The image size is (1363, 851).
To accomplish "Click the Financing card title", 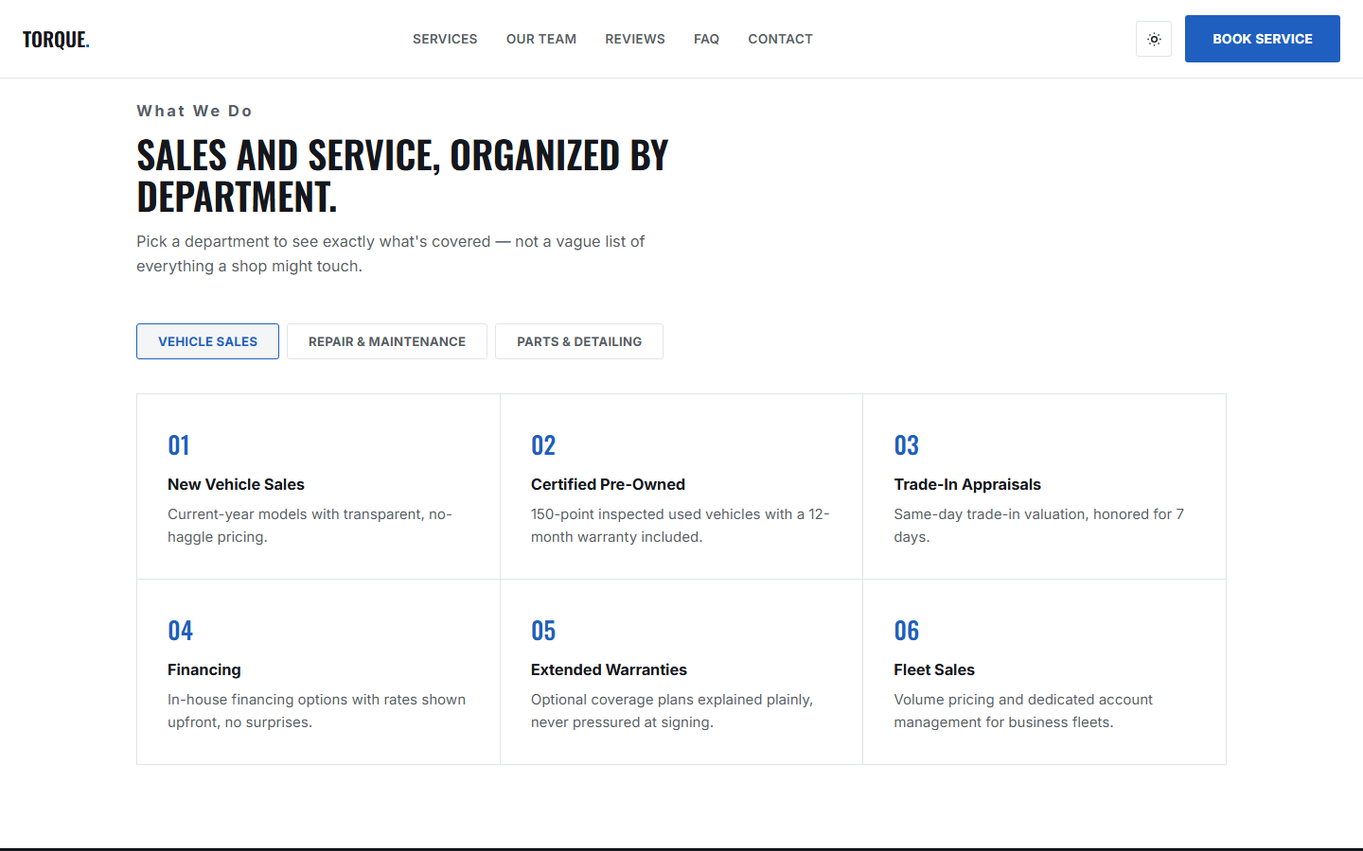I will click(x=204, y=669).
